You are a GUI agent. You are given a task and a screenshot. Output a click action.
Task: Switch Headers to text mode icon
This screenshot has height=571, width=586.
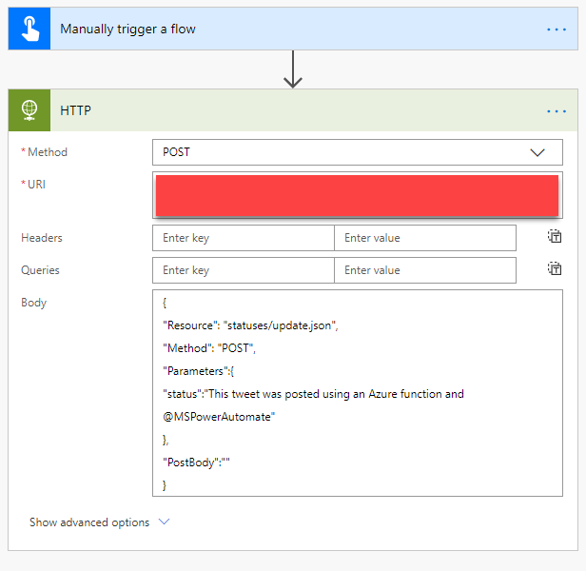click(x=555, y=237)
